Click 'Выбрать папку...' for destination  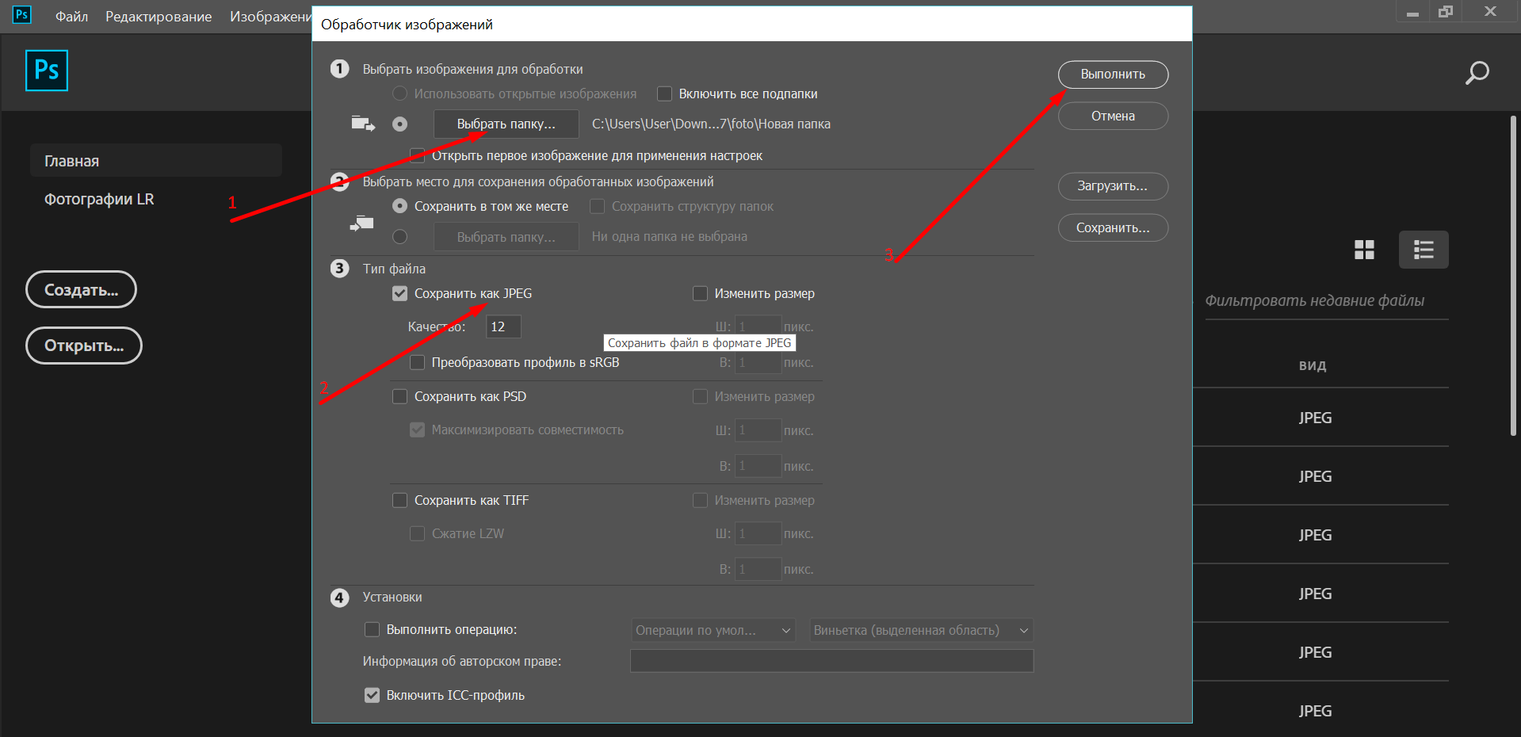pos(506,237)
